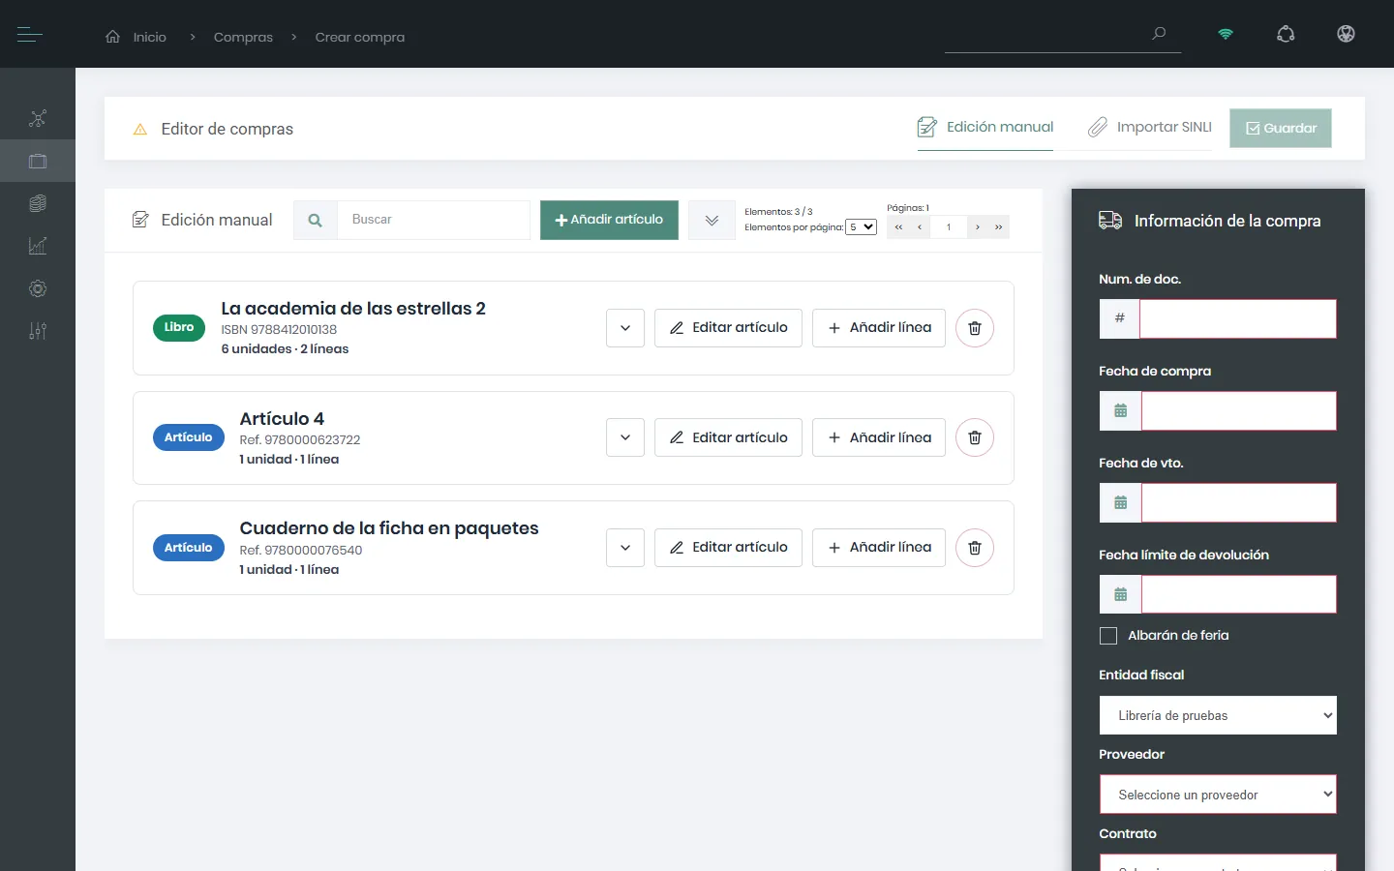
Task: Click the wifi connection status icon
Action: [1226, 34]
